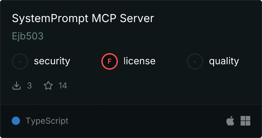262x138 pixels.
Task: Click the TypeScript language label
Action: coord(47,121)
